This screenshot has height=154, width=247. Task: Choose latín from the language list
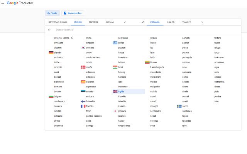click(x=152, y=52)
